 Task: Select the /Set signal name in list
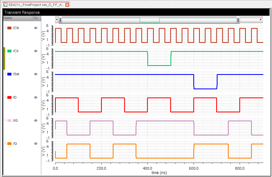point(16,74)
